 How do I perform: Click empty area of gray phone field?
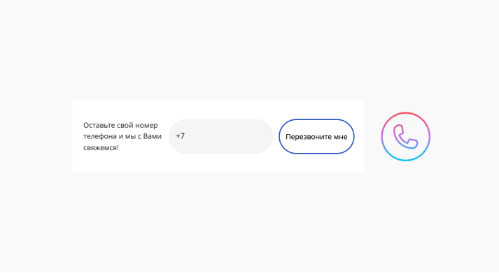[229, 137]
